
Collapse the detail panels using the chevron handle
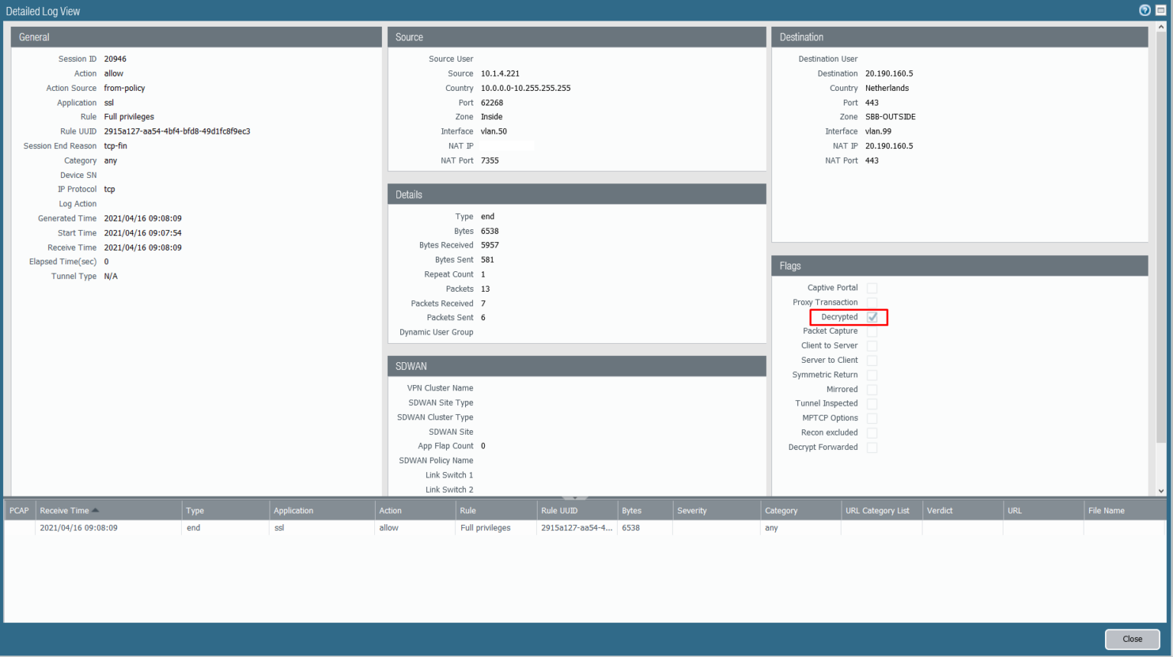click(575, 496)
